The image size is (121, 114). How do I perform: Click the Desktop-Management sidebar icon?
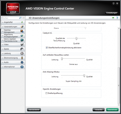22,31
